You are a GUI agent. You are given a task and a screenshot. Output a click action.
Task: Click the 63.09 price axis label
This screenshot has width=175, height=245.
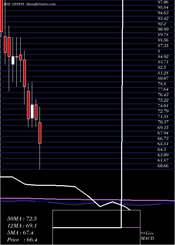[x=163, y=155]
